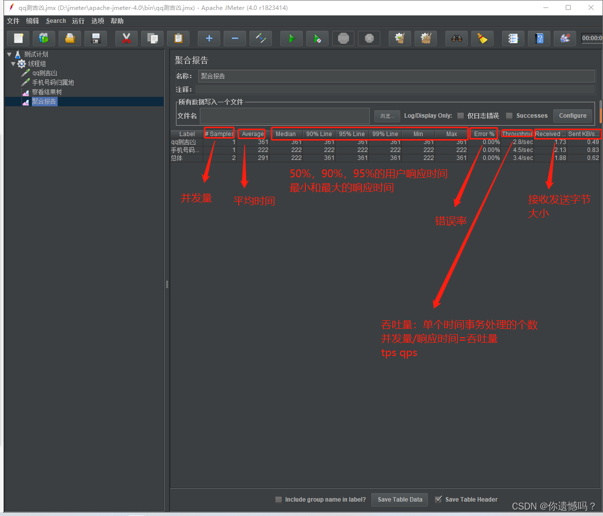Select 测试计划 in the tree
Viewport: 603px width, 516px height.
[x=36, y=54]
